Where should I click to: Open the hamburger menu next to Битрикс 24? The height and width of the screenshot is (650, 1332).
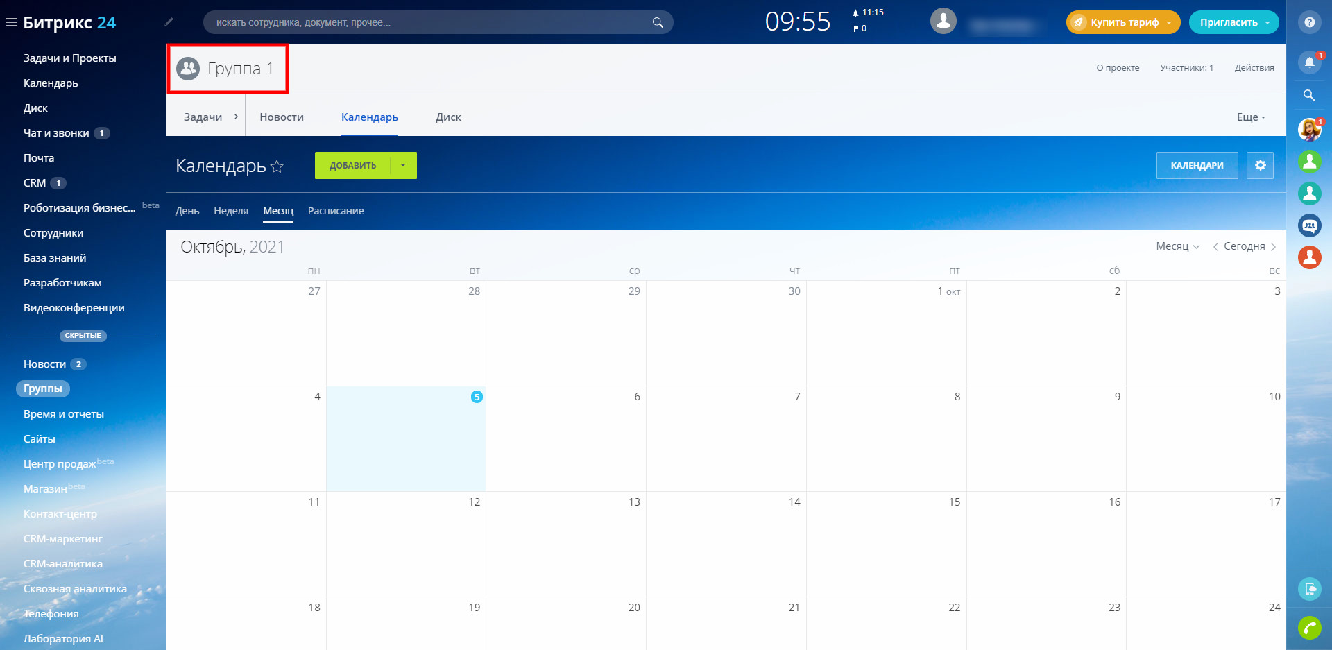click(11, 22)
